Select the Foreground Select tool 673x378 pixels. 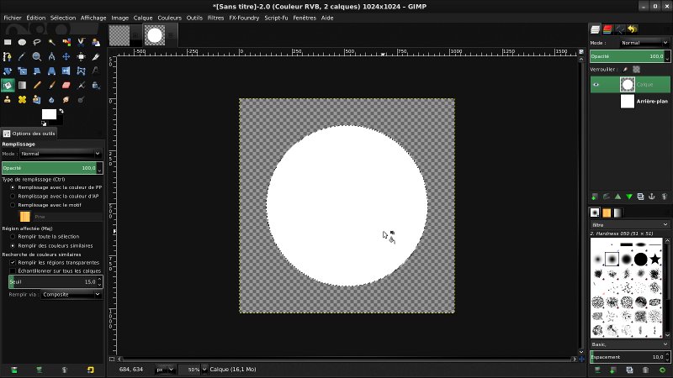[x=96, y=42]
